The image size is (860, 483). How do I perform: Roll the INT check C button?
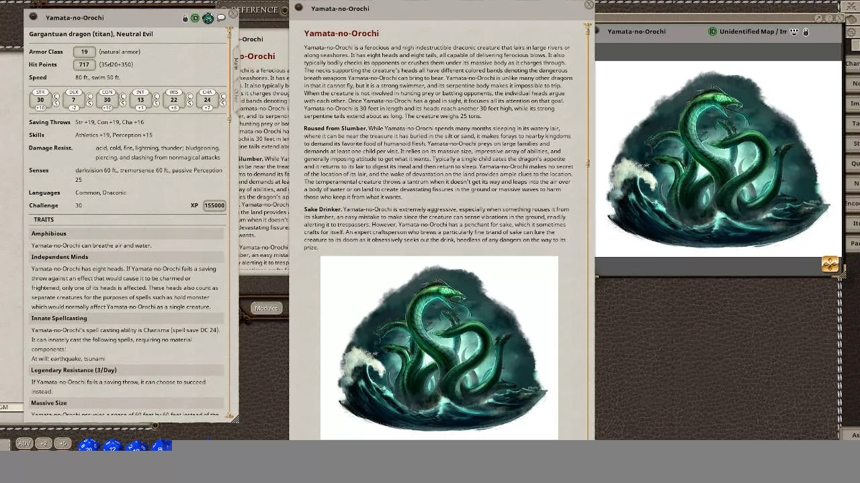click(157, 96)
